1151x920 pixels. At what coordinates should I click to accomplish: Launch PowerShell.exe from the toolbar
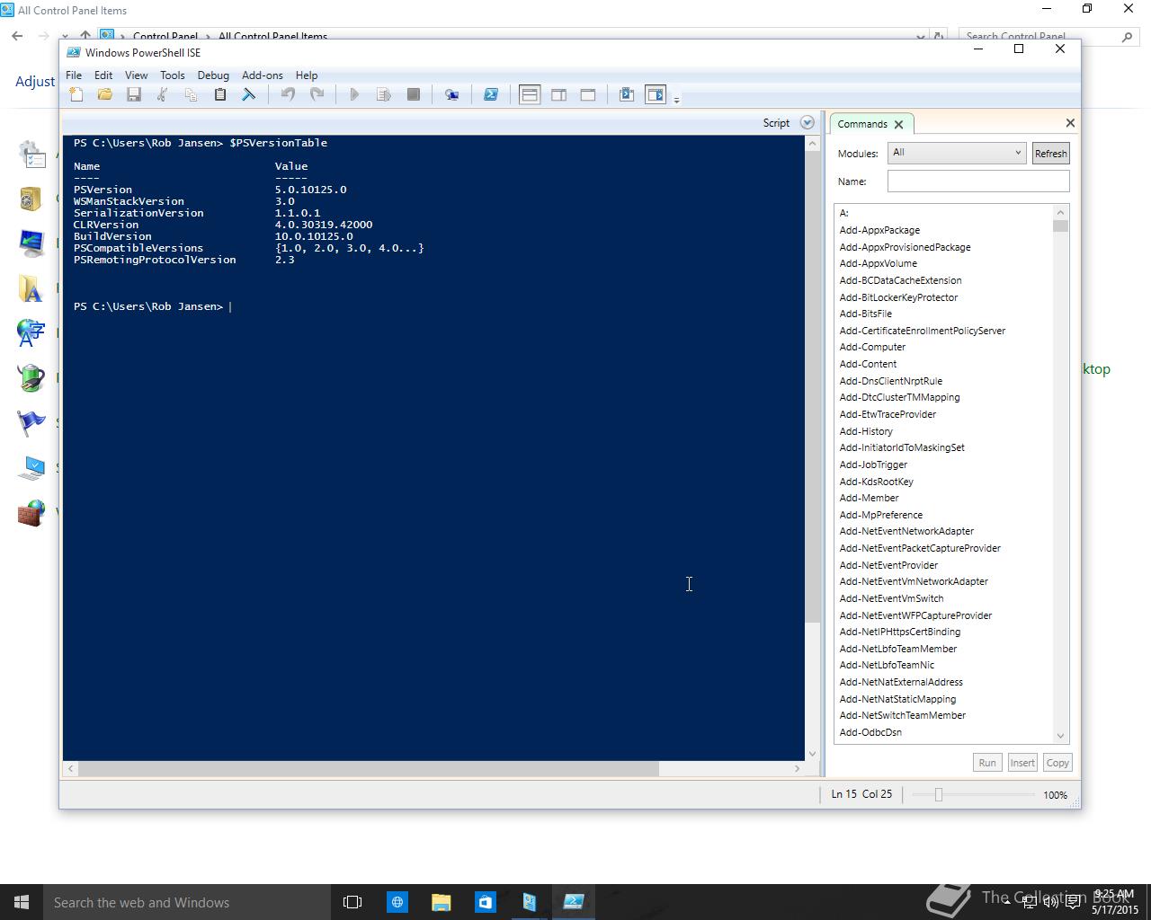click(x=491, y=94)
